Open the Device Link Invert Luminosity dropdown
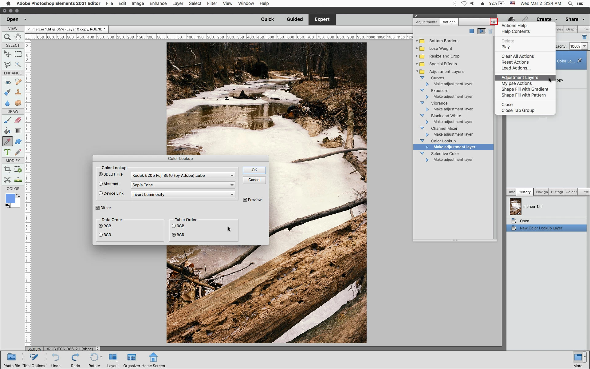 pos(183,195)
